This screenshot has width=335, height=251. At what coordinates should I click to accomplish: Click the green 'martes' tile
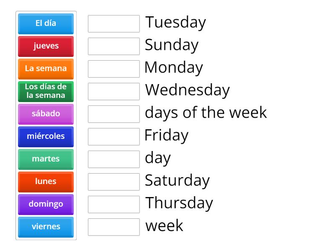coord(46,159)
